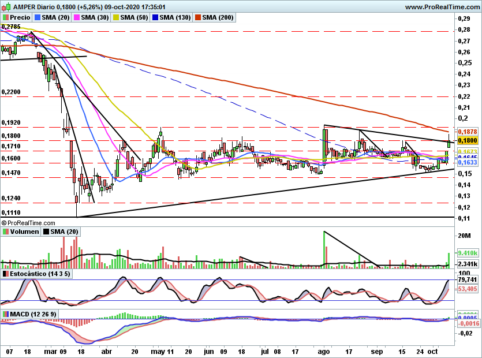Screen dimensions: 482x358
Task: Click the 0,1710 level label
Action: [x=11, y=146]
